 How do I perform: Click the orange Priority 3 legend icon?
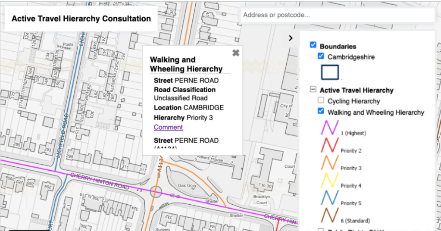[329, 162]
